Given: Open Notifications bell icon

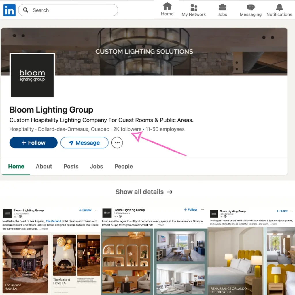Looking at the screenshot, I should pyautogui.click(x=279, y=7).
